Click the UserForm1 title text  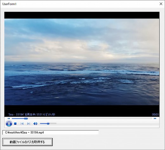[9, 4]
